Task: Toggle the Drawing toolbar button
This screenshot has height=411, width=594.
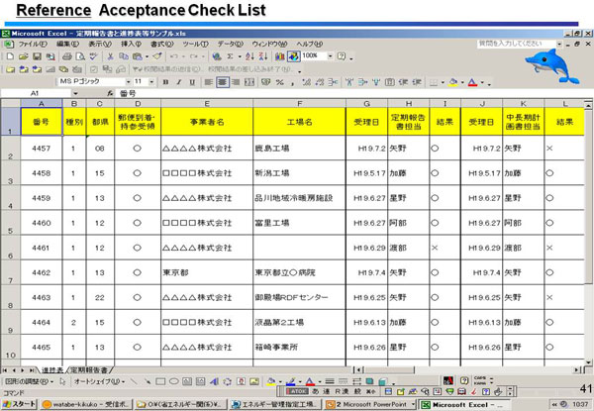Action: [x=293, y=56]
